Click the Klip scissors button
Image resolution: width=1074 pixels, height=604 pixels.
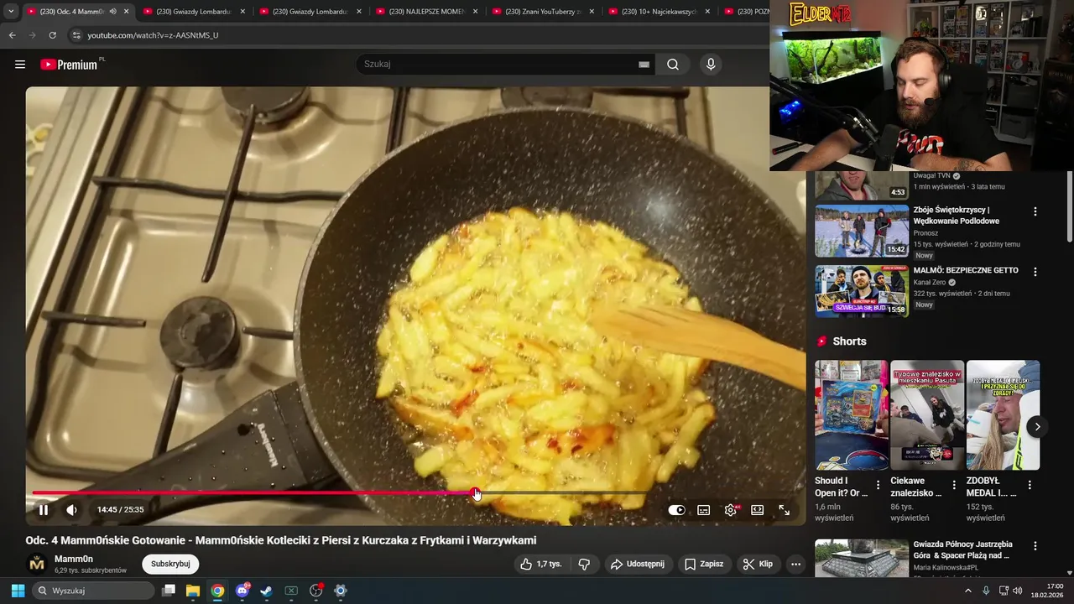[758, 564]
